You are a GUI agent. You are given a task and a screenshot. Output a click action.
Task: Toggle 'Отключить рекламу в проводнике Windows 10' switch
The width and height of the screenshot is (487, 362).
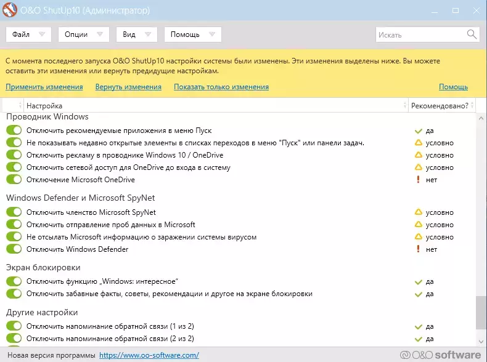[x=14, y=155]
